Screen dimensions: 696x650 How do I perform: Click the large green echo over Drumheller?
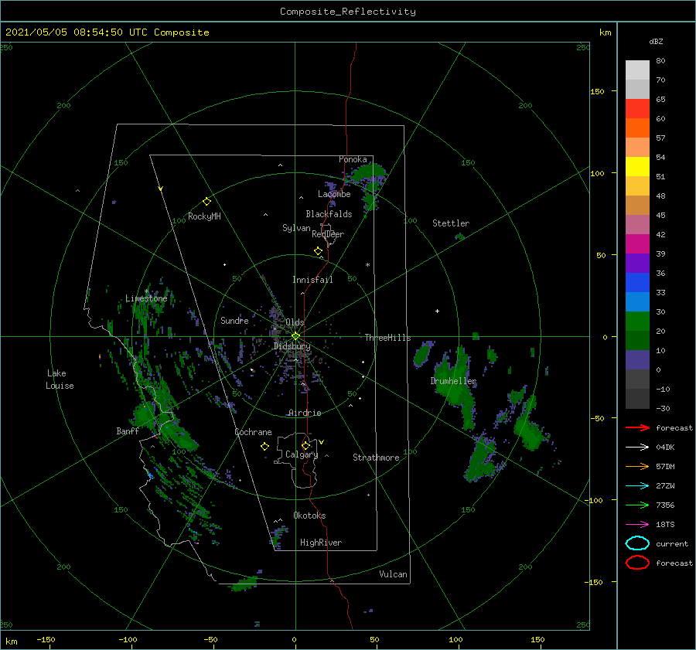tap(455, 383)
